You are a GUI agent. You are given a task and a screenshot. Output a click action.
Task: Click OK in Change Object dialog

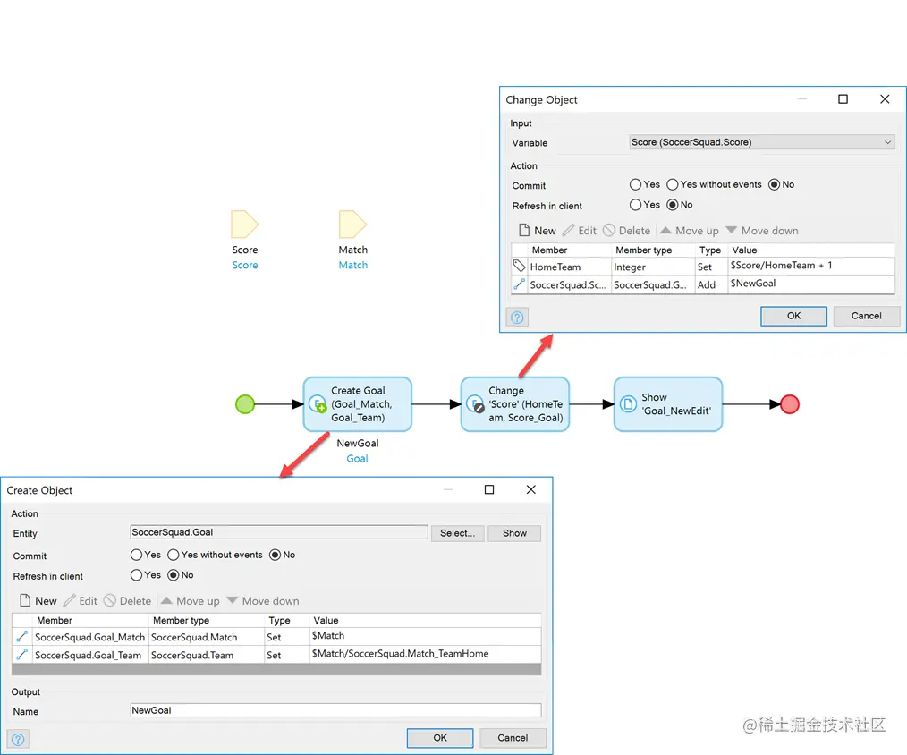click(793, 316)
